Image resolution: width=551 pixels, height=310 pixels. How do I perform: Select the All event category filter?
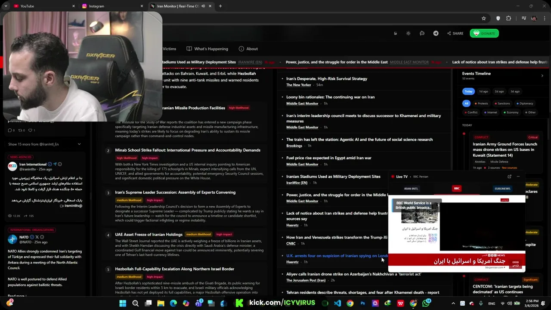pyautogui.click(x=466, y=103)
